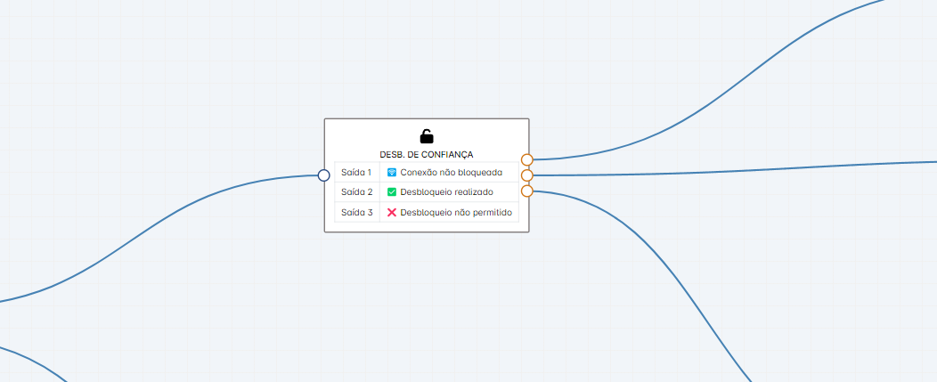Image resolution: width=937 pixels, height=382 pixels.
Task: Click the 'Desbloqueio não permitido' text
Action: pyautogui.click(x=456, y=213)
